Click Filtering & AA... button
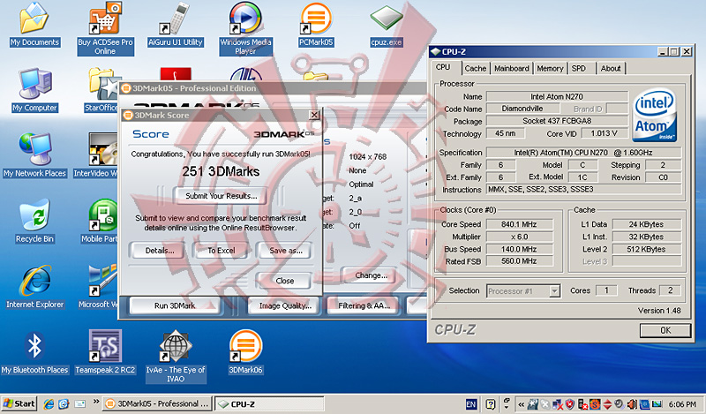Viewport: 706px width, 414px height. pyautogui.click(x=364, y=306)
